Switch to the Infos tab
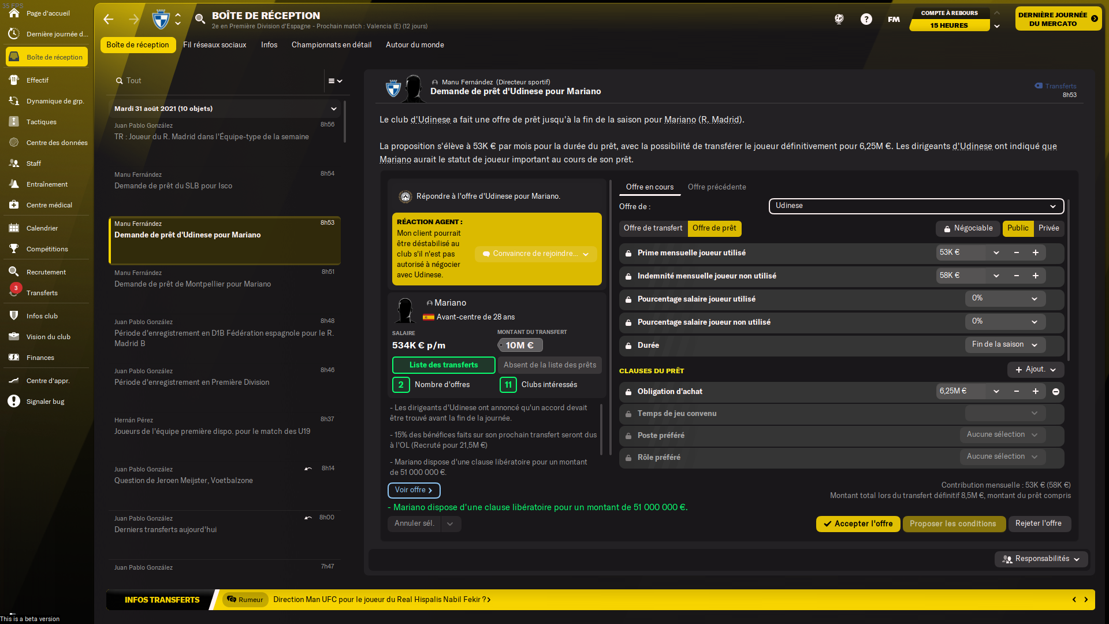The image size is (1109, 624). pyautogui.click(x=269, y=45)
